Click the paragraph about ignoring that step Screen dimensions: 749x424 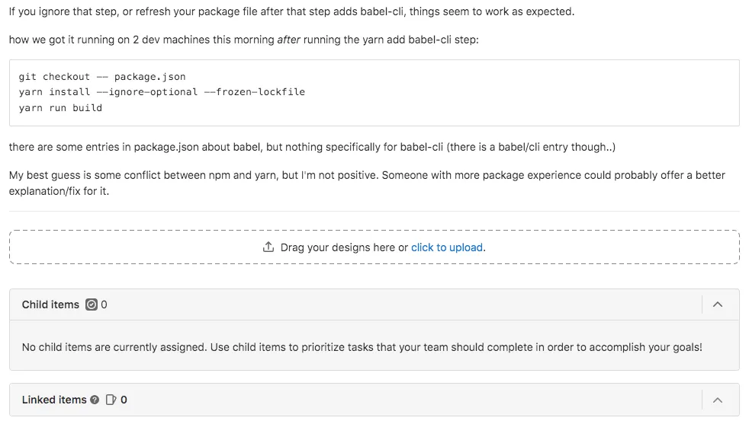coord(292,11)
